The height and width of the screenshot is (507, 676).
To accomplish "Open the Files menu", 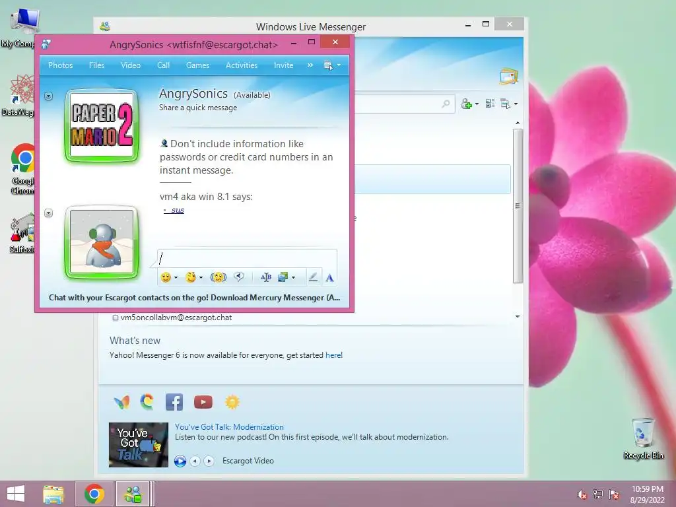I will 96,65.
